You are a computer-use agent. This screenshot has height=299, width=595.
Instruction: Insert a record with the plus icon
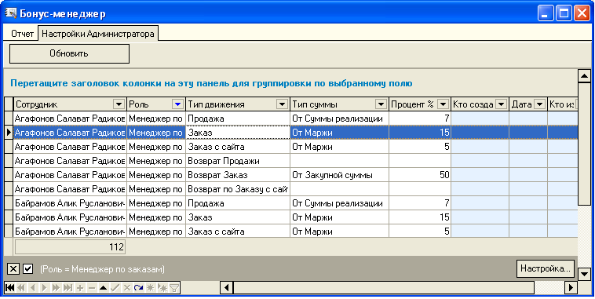[80, 287]
